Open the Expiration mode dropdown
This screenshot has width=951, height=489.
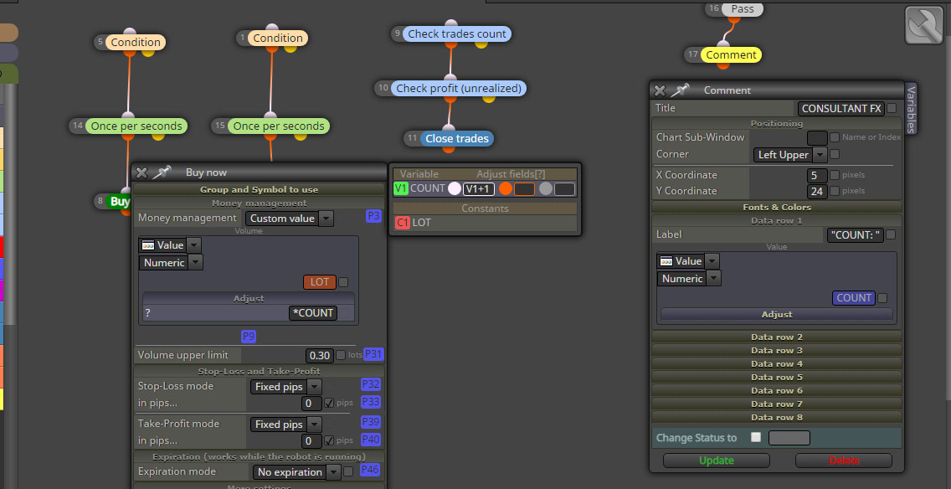point(296,472)
